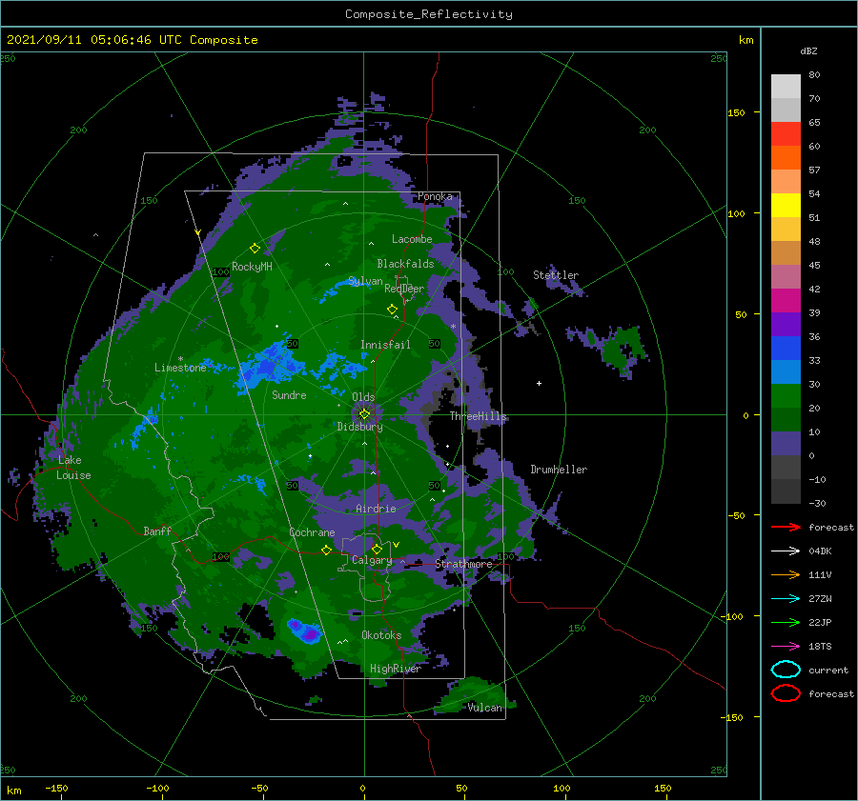Click the cyan current ellipse legend icon
This screenshot has height=801, width=858.
(786, 670)
